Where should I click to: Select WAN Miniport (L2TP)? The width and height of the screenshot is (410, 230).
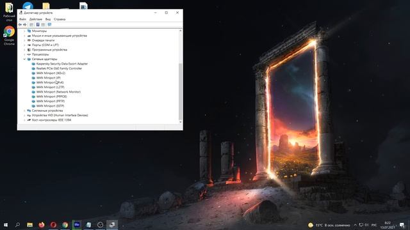pos(50,88)
